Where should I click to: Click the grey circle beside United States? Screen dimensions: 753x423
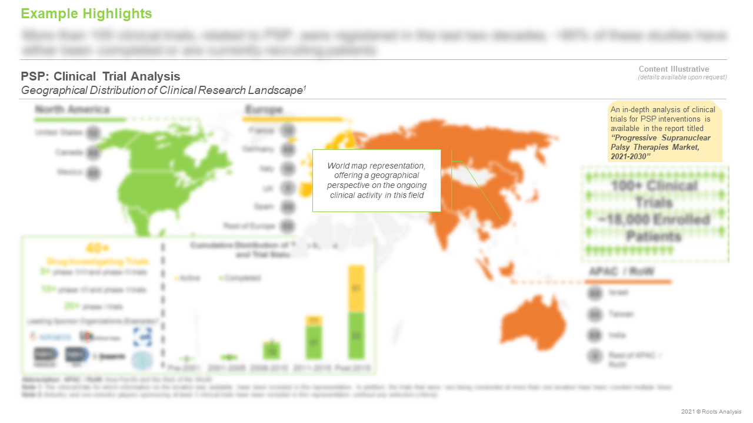pos(92,133)
